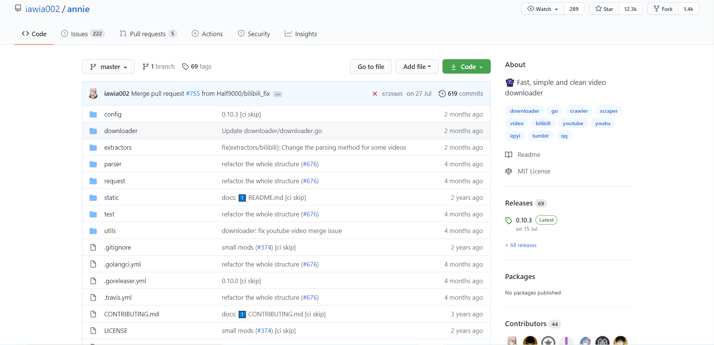Open the Add file dropdown

pyautogui.click(x=417, y=67)
